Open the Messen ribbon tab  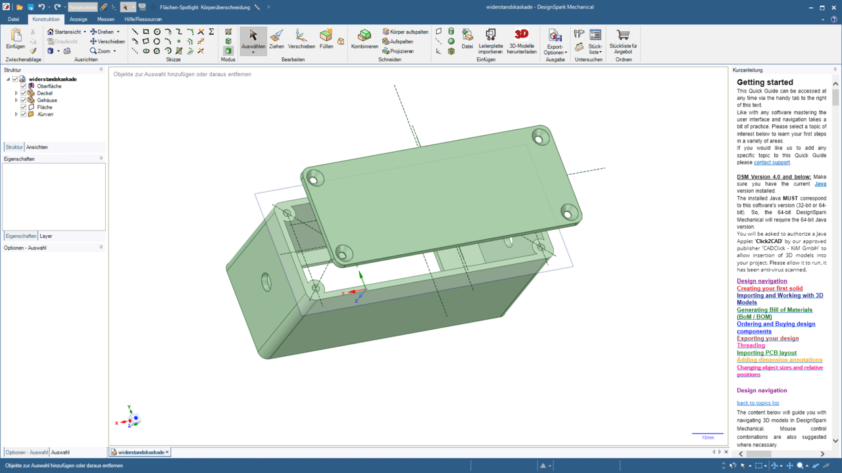105,18
